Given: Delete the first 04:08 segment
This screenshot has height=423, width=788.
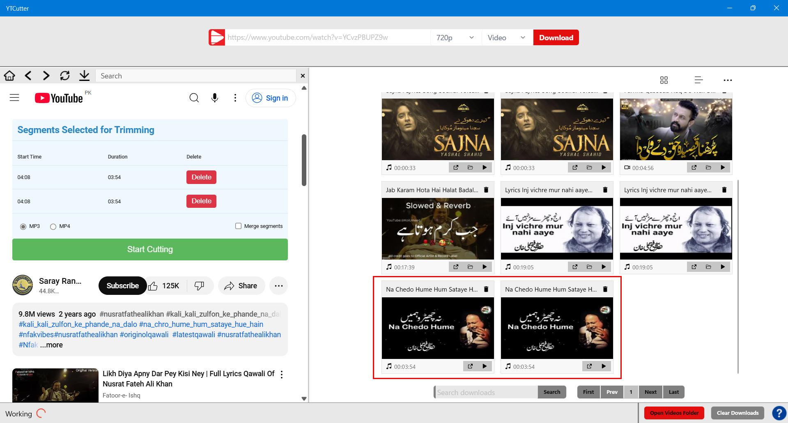Looking at the screenshot, I should pos(201,177).
